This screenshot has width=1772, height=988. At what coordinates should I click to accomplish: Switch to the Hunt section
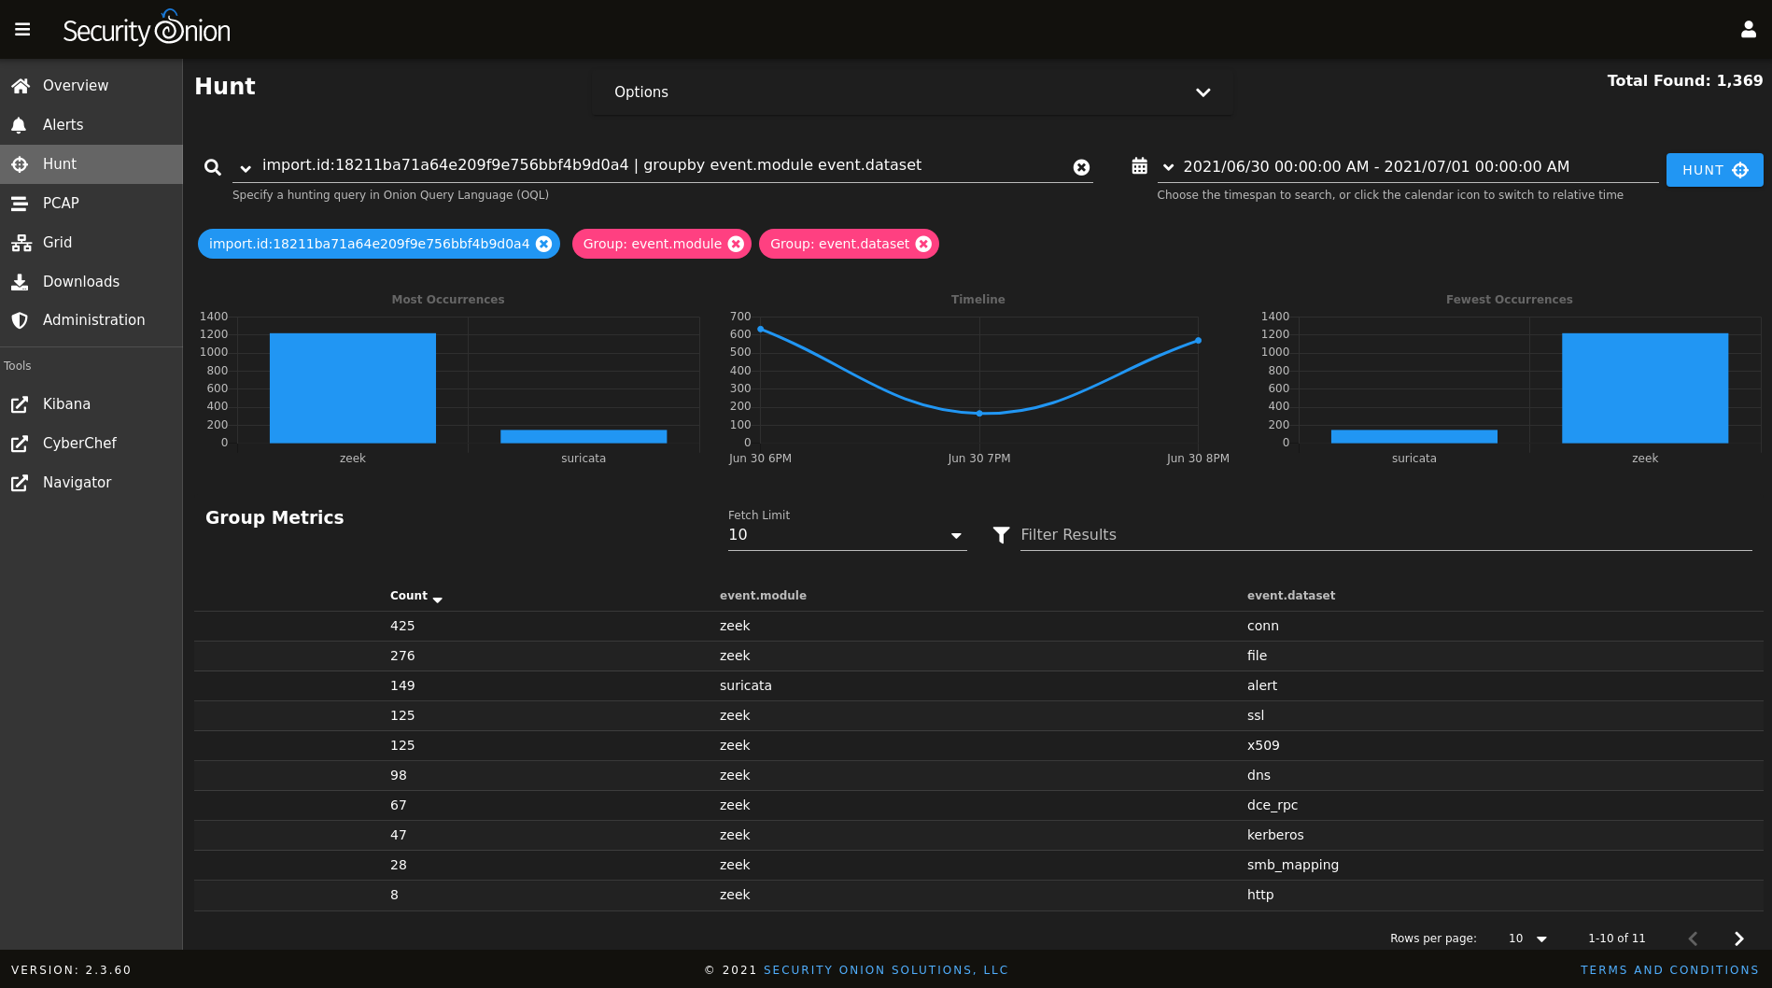coord(60,163)
